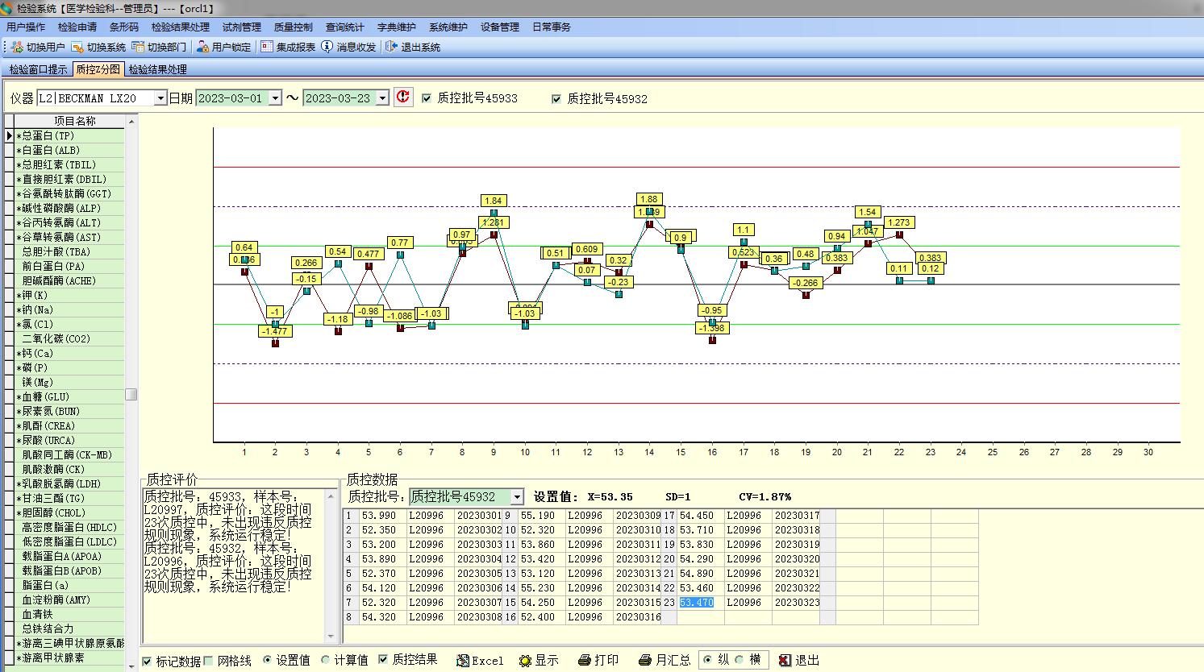Select the Calculated Value (计算值) radio button
The image size is (1204, 672).
click(326, 660)
